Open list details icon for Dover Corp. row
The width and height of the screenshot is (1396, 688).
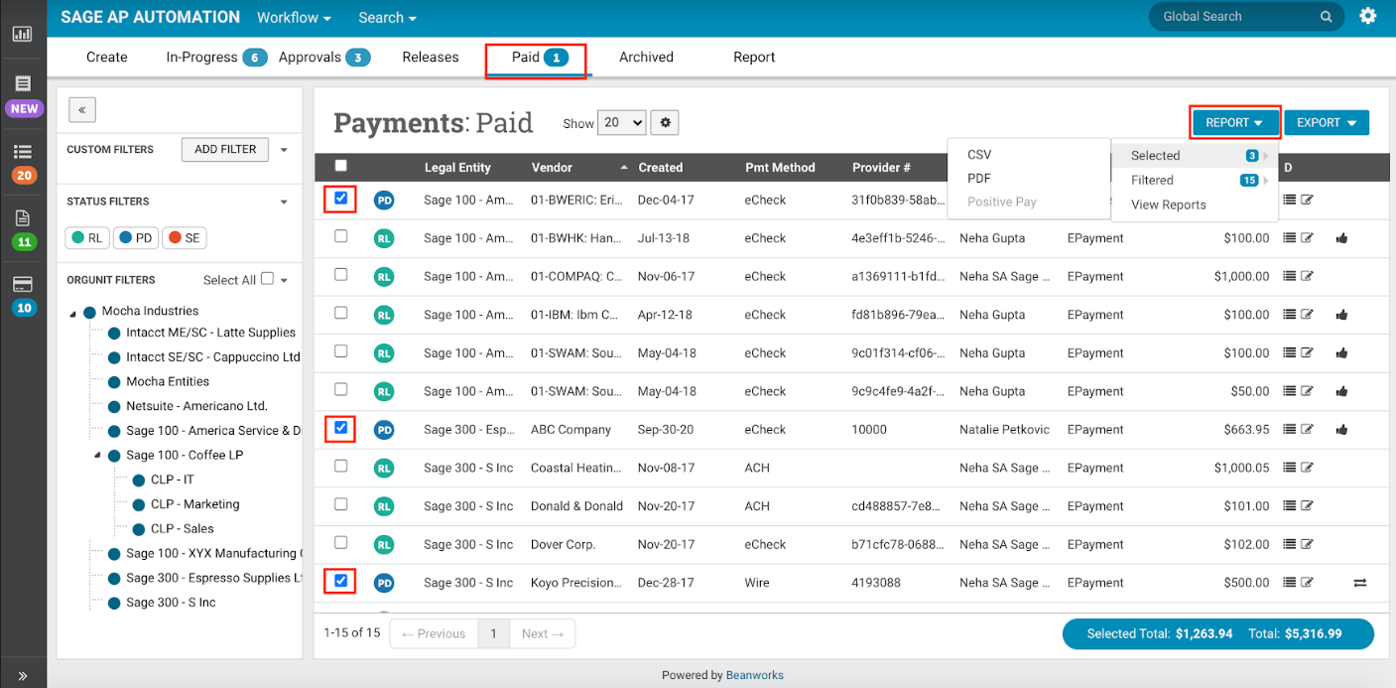pyautogui.click(x=1289, y=544)
